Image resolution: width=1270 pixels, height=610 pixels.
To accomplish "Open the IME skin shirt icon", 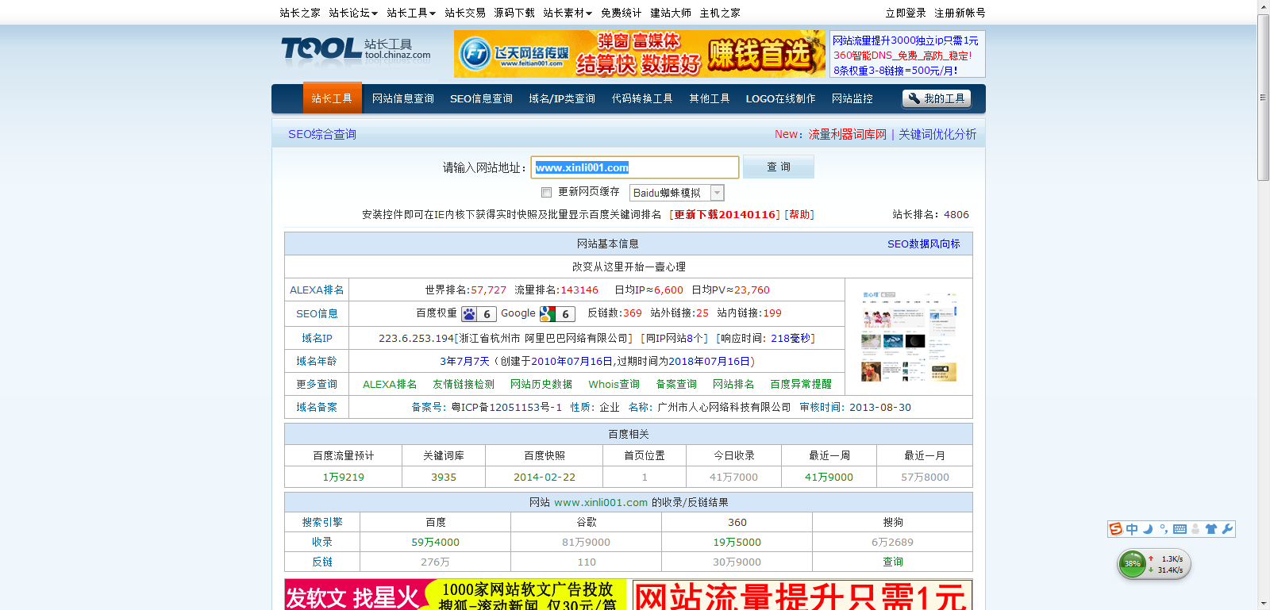I will pos(1211,529).
